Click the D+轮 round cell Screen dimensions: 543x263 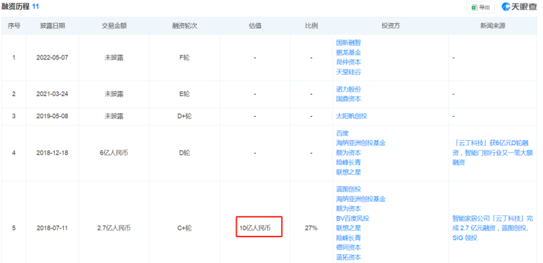[185, 116]
